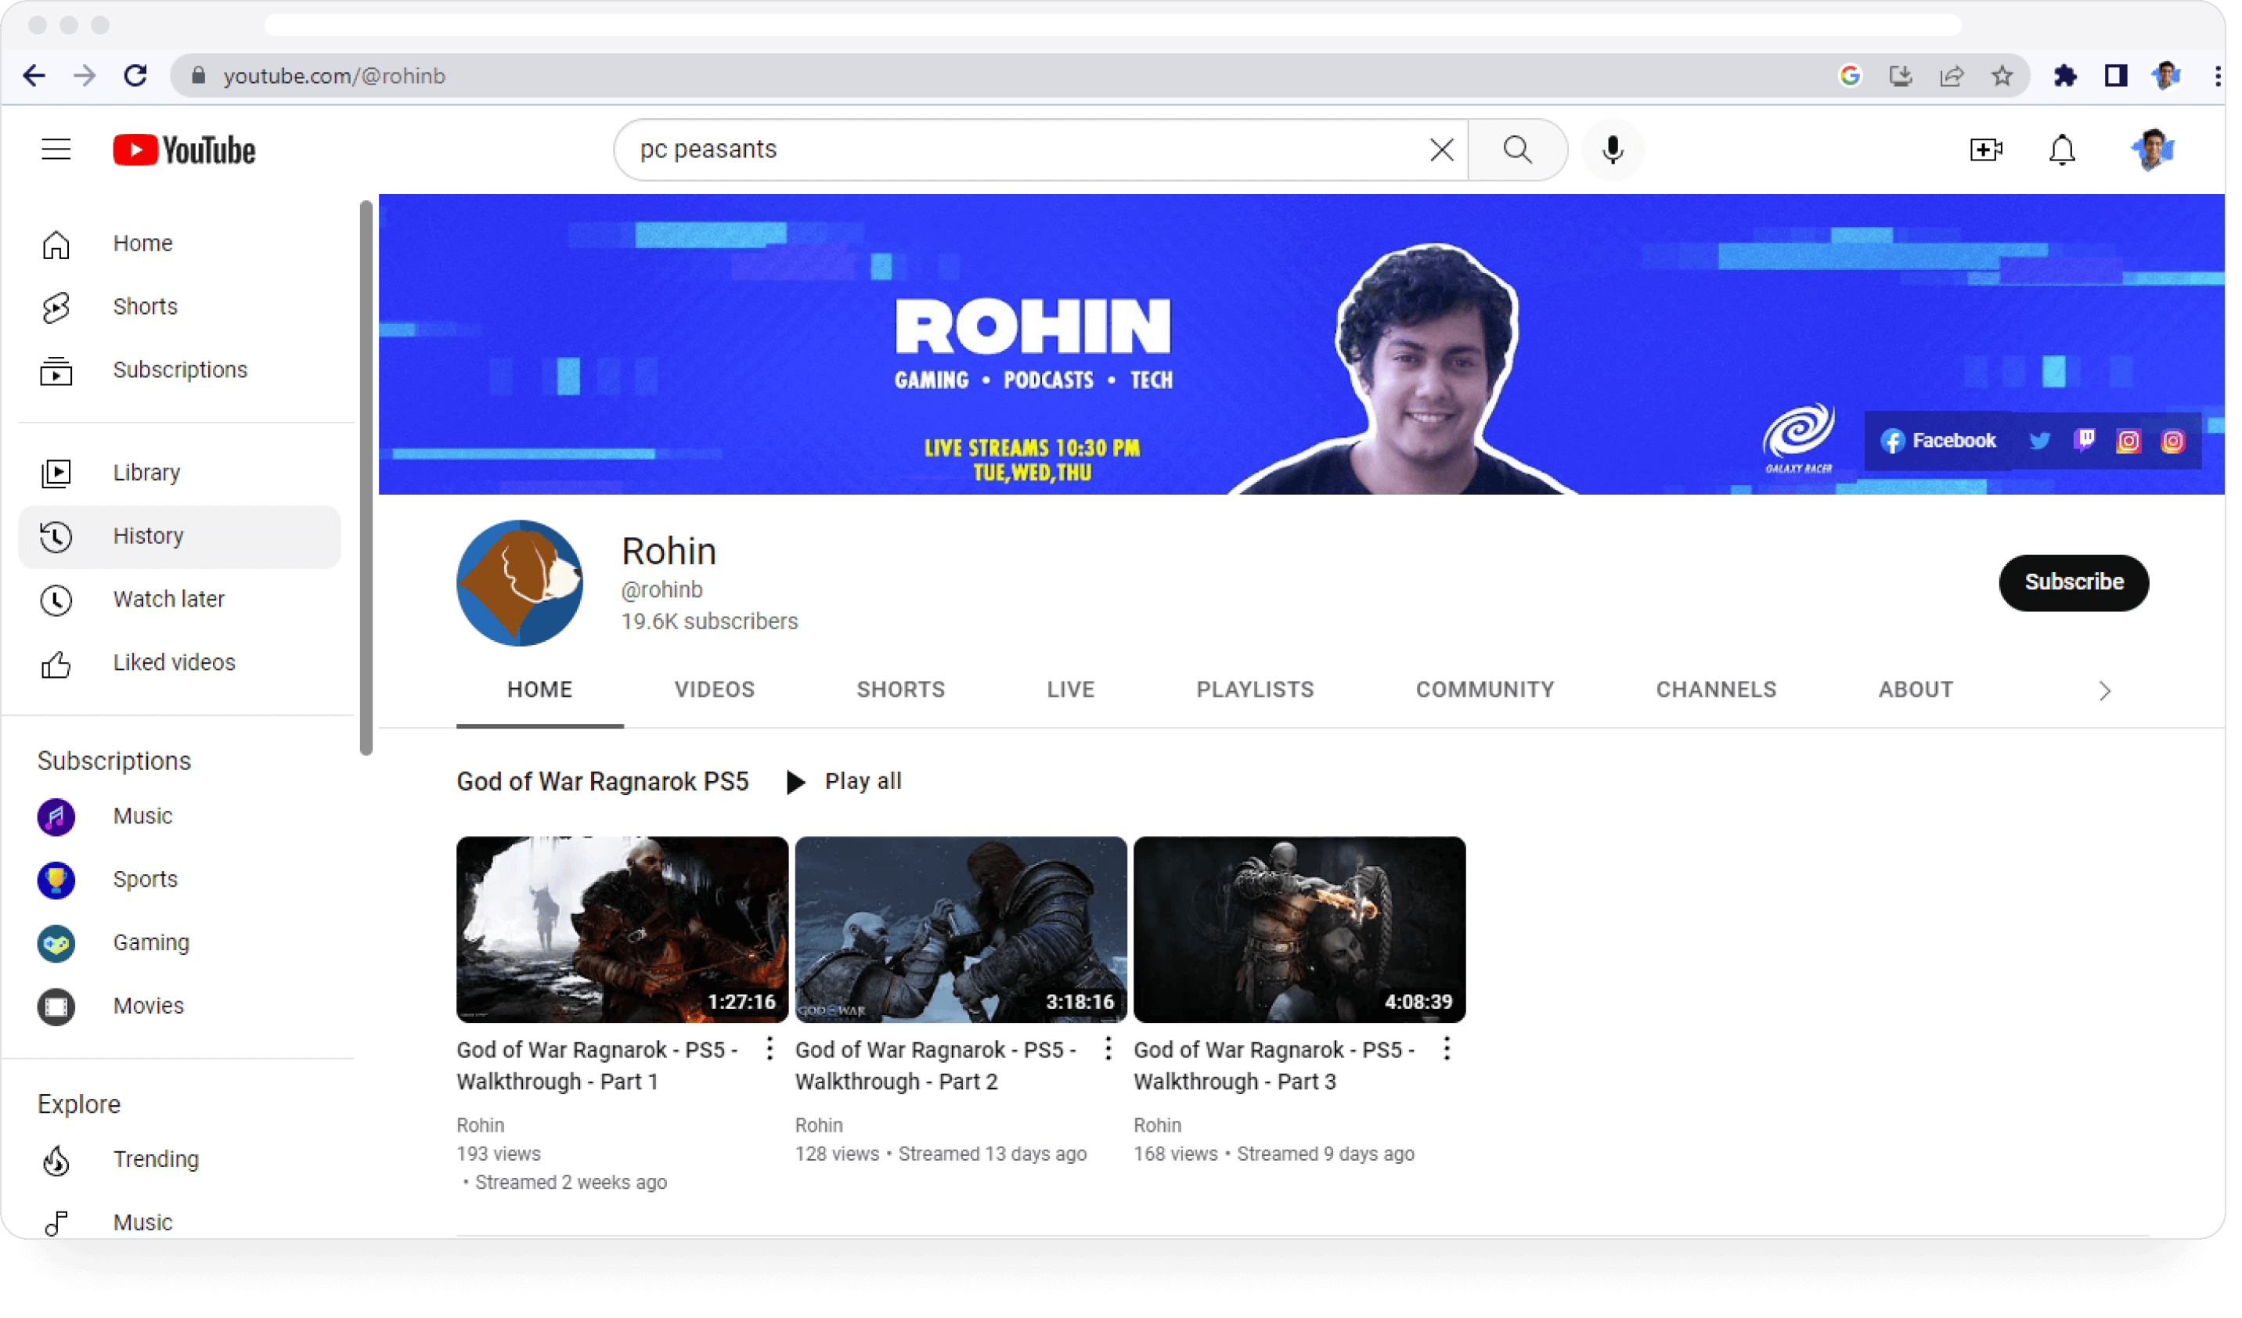Open the Twitter icon on the banner

click(2039, 440)
